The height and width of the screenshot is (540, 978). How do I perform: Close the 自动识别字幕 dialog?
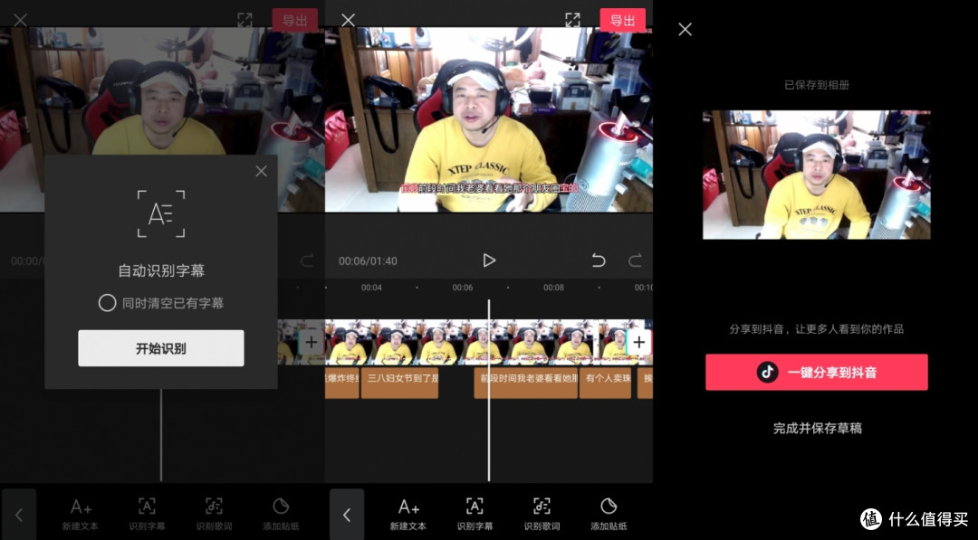pyautogui.click(x=262, y=171)
